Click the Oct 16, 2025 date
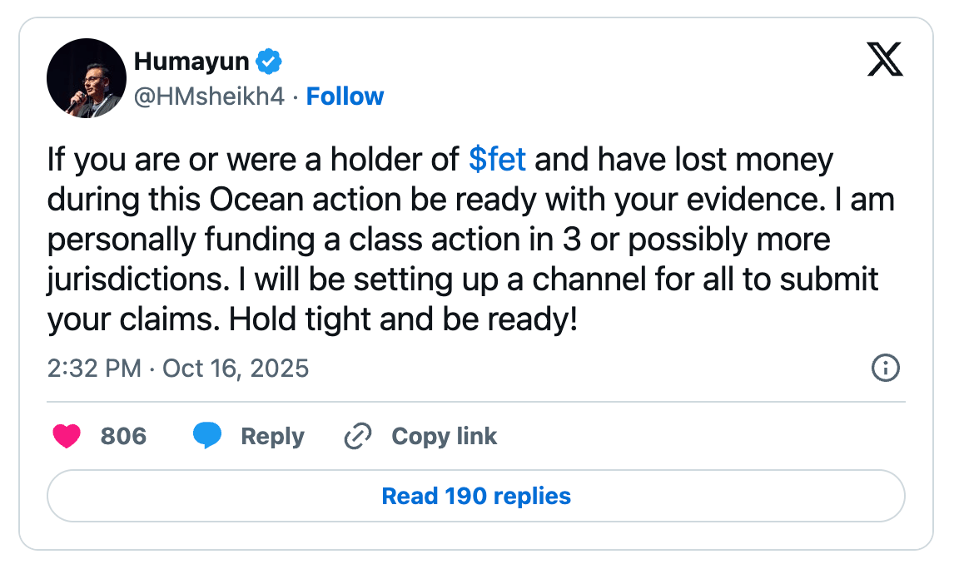This screenshot has width=954, height=574. point(236,368)
